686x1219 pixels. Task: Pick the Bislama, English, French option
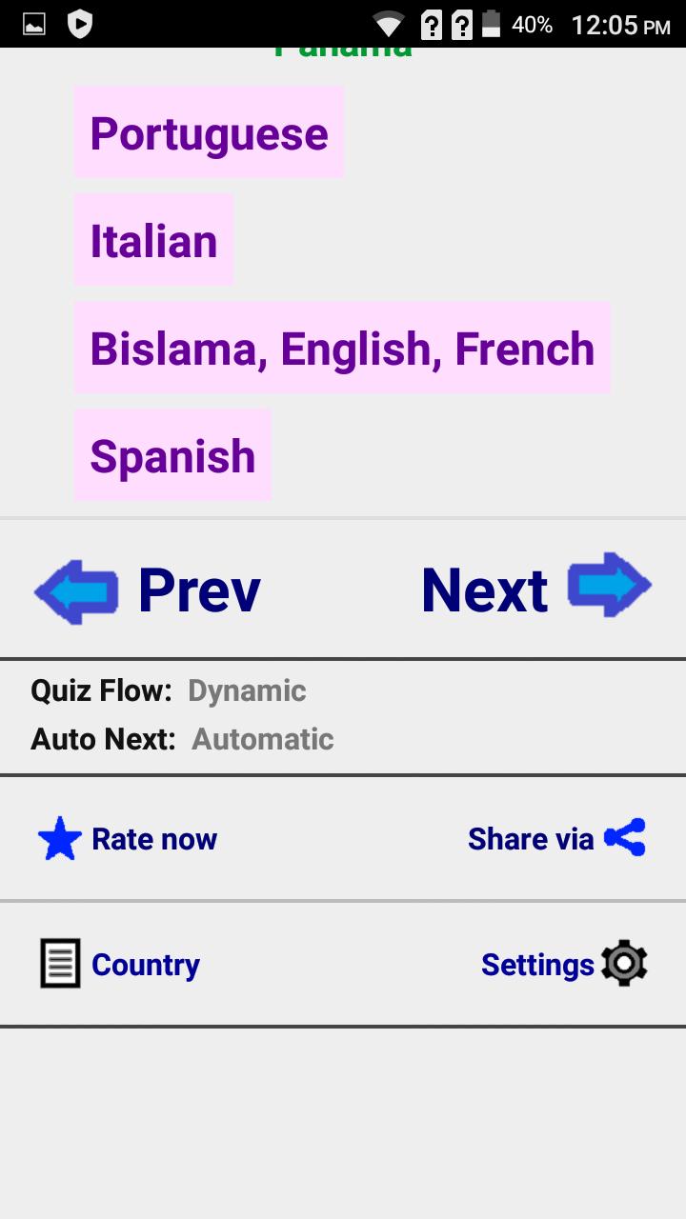[342, 349]
